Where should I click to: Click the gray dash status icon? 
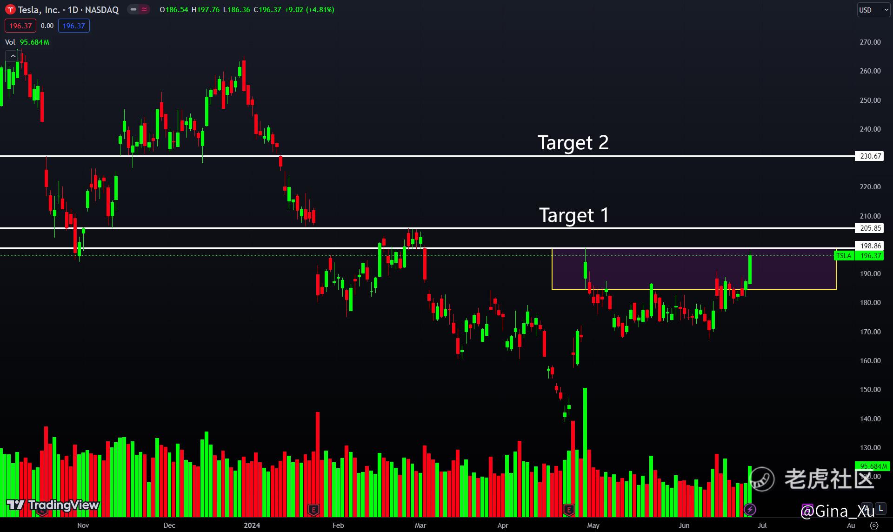133,9
